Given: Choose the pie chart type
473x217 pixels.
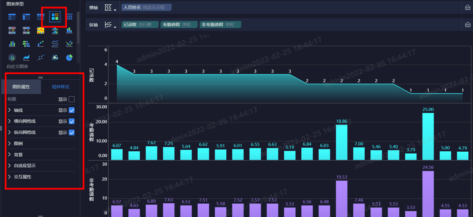Looking at the screenshot, I should tap(69, 58).
